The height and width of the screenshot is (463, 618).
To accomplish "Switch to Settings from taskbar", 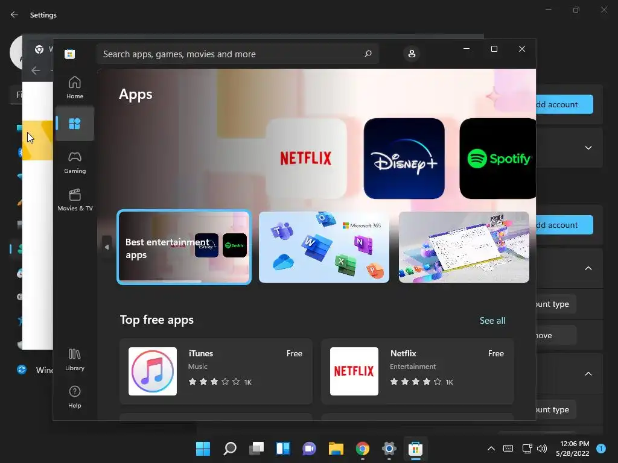I will coord(389,449).
